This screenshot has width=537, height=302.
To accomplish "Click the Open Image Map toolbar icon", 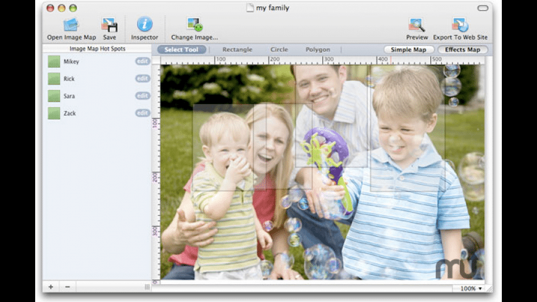I will click(x=71, y=25).
